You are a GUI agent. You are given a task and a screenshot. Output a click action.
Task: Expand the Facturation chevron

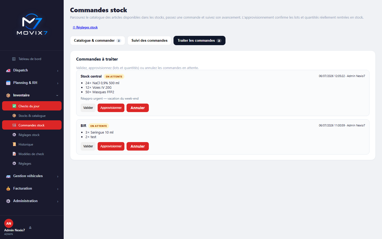(x=58, y=189)
